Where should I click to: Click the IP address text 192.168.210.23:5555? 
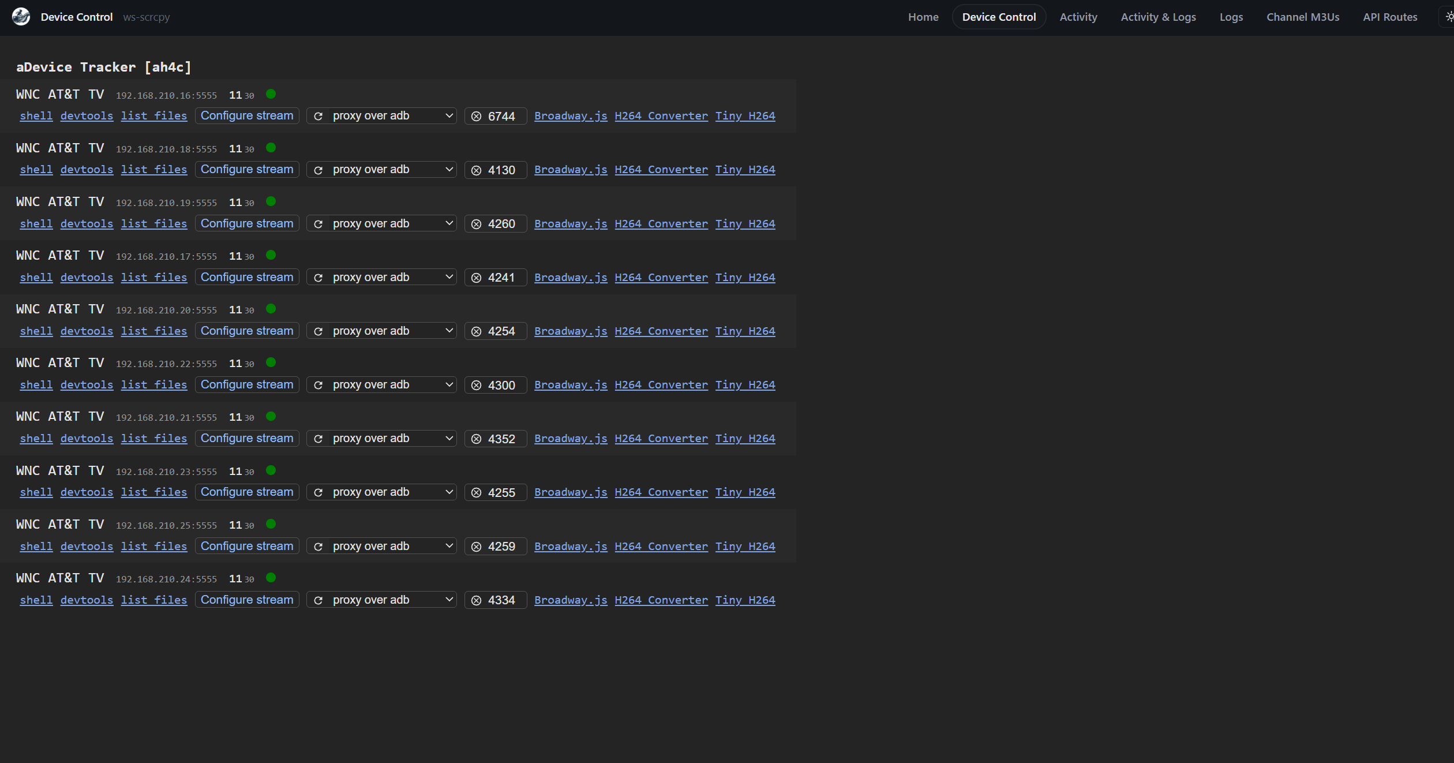pyautogui.click(x=166, y=472)
